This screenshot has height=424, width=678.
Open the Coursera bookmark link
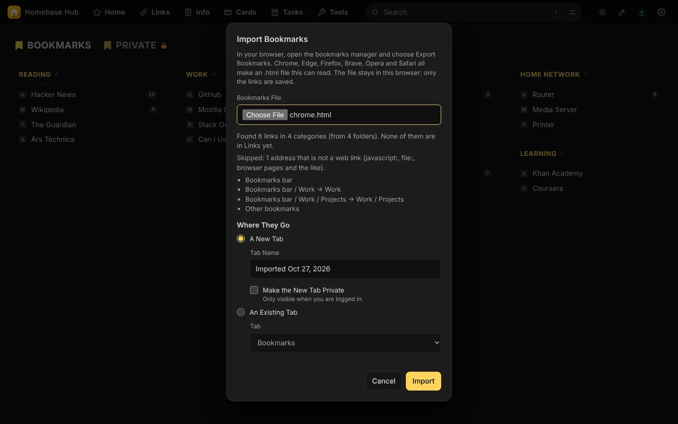click(548, 188)
